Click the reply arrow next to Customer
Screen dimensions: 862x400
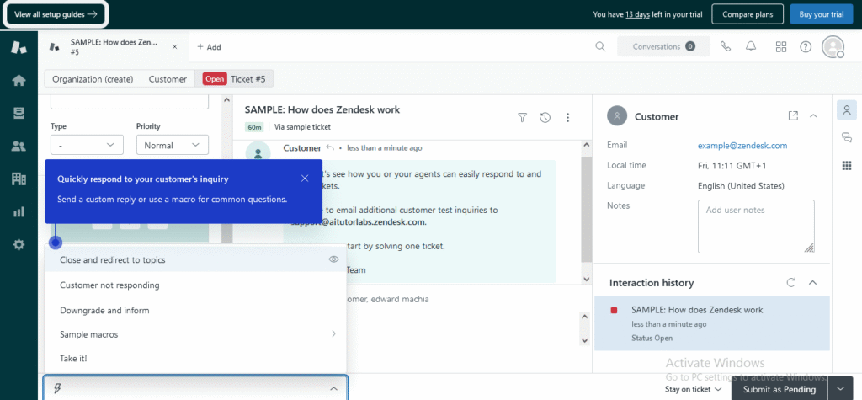(x=330, y=147)
